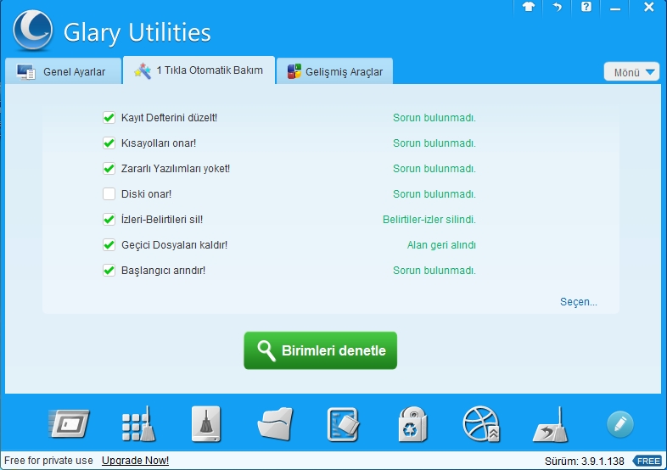Open the browser assistant globe icon
The width and height of the screenshot is (667, 470).
click(x=481, y=424)
